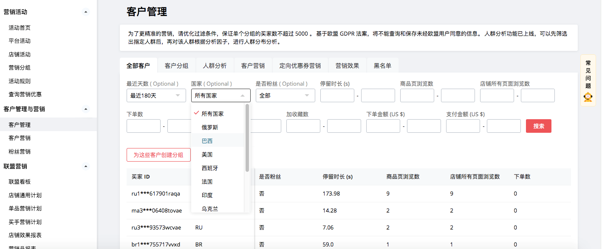The height and width of the screenshot is (249, 602).
Task: Open the 最近180天 days dropdown
Action: coord(156,95)
